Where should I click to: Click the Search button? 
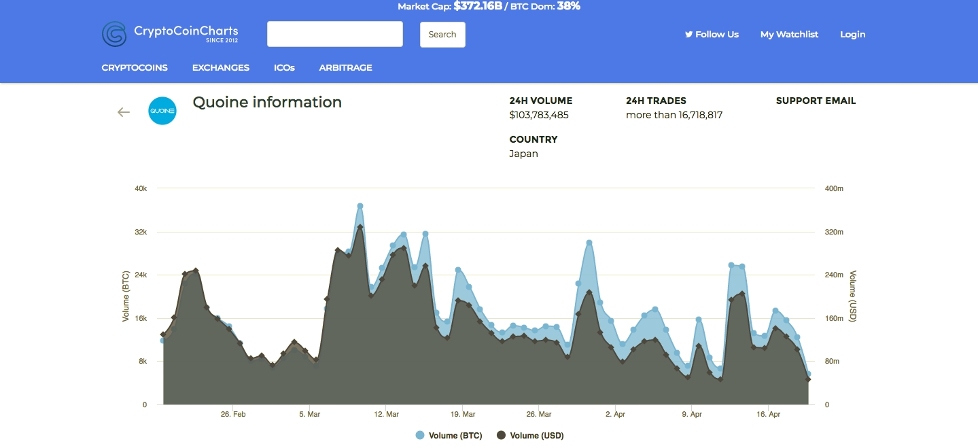[442, 35]
